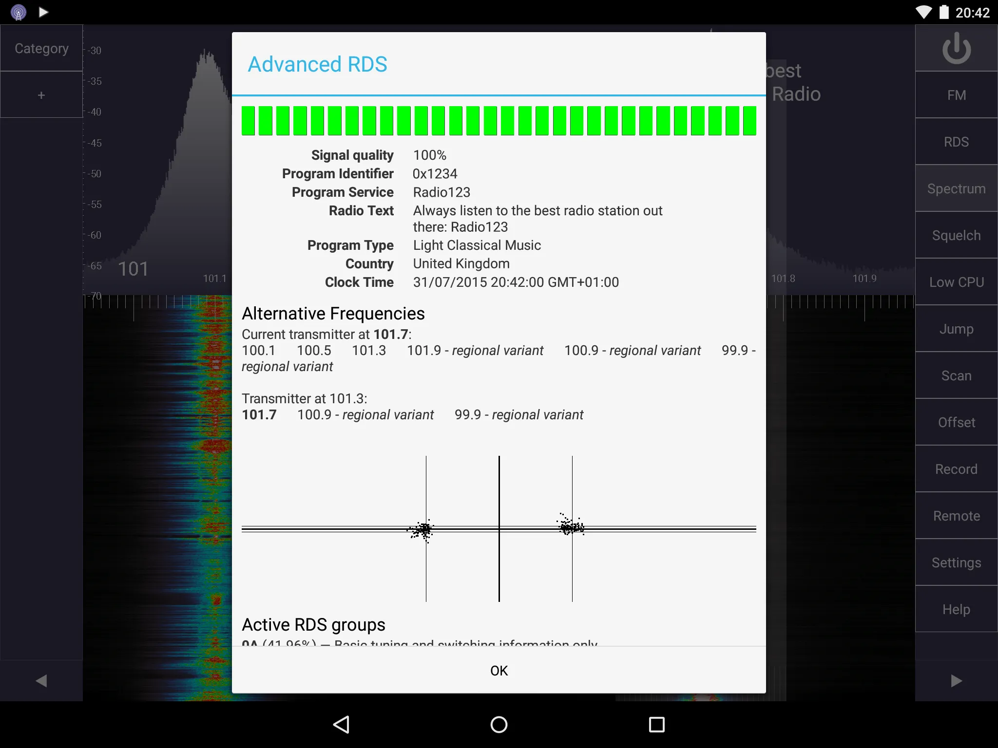Click OK to close dialog

[498, 670]
